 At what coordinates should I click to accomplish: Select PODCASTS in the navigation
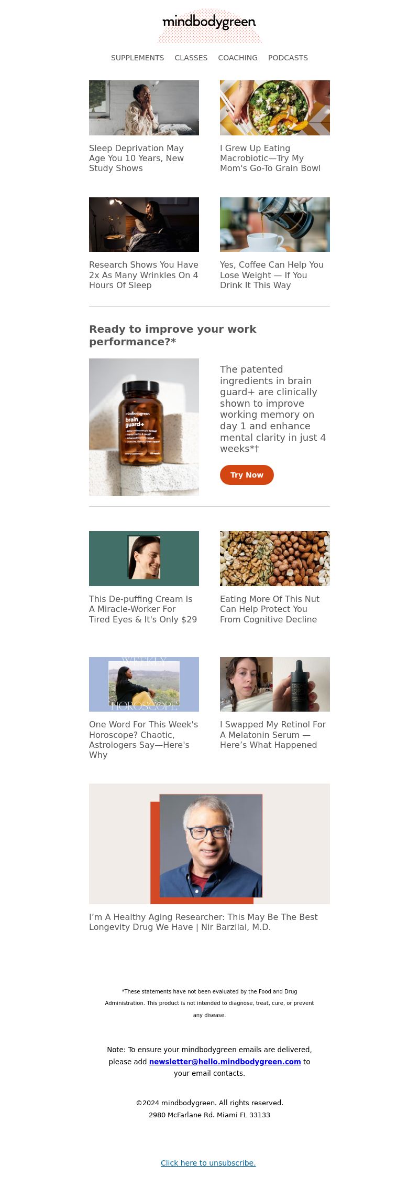[x=288, y=58]
